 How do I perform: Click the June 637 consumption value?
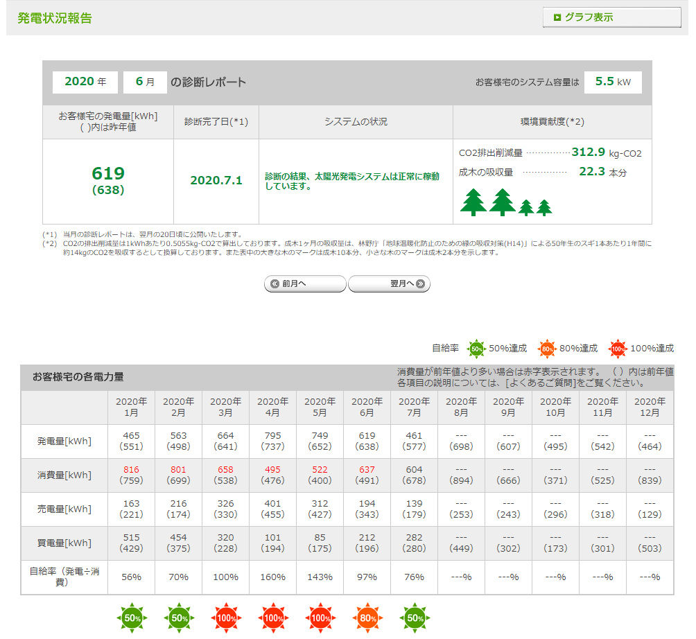pos(367,469)
